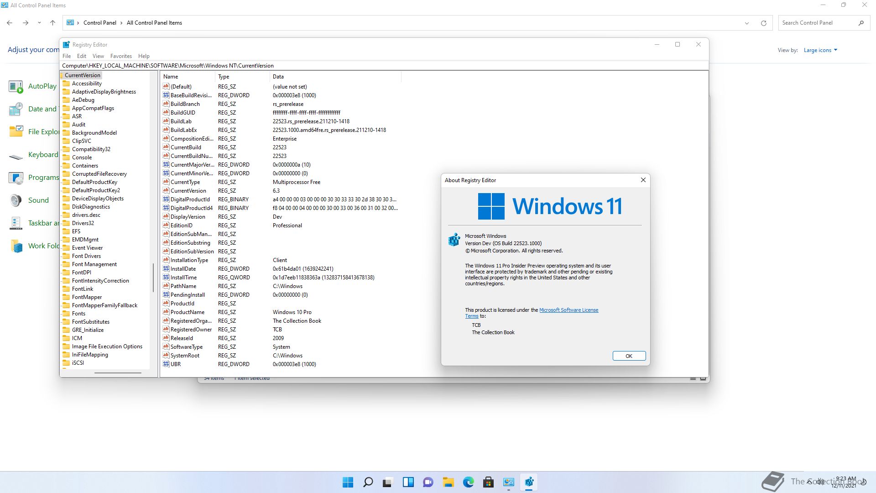Select FontSubstitutes key in tree

[x=91, y=322]
